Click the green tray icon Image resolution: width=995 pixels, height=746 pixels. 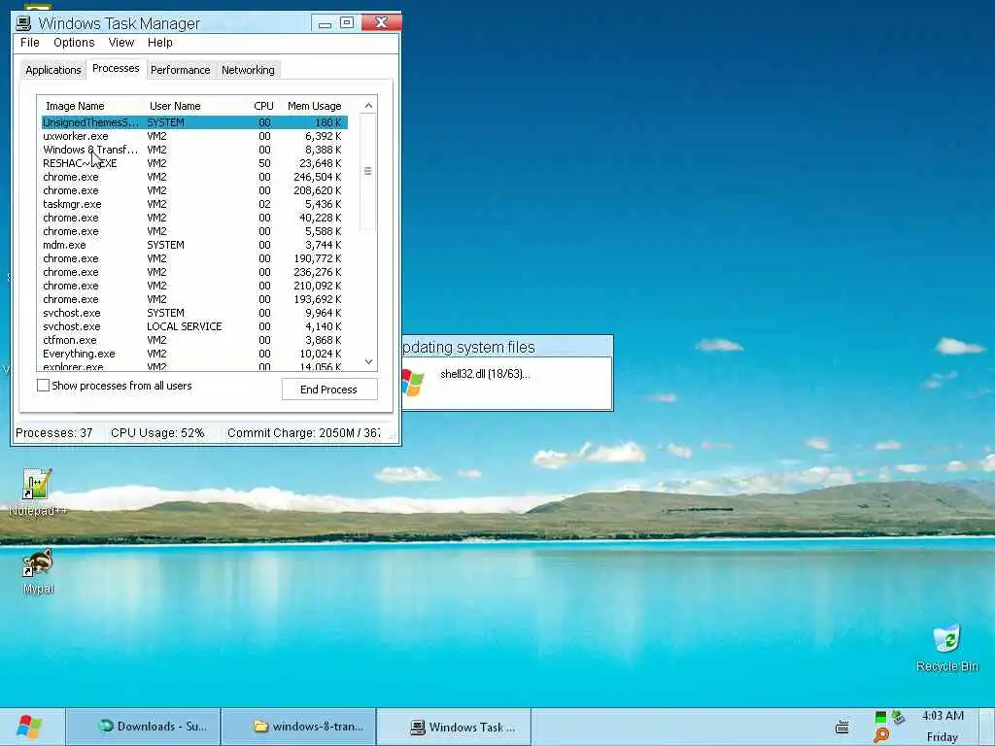tap(880, 718)
